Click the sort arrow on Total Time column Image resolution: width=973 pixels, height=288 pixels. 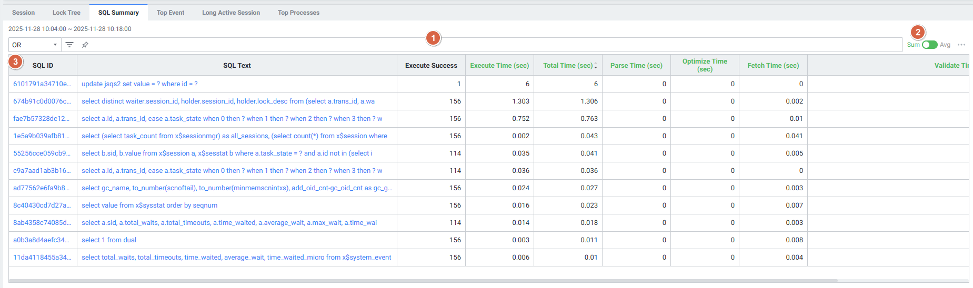(x=596, y=66)
